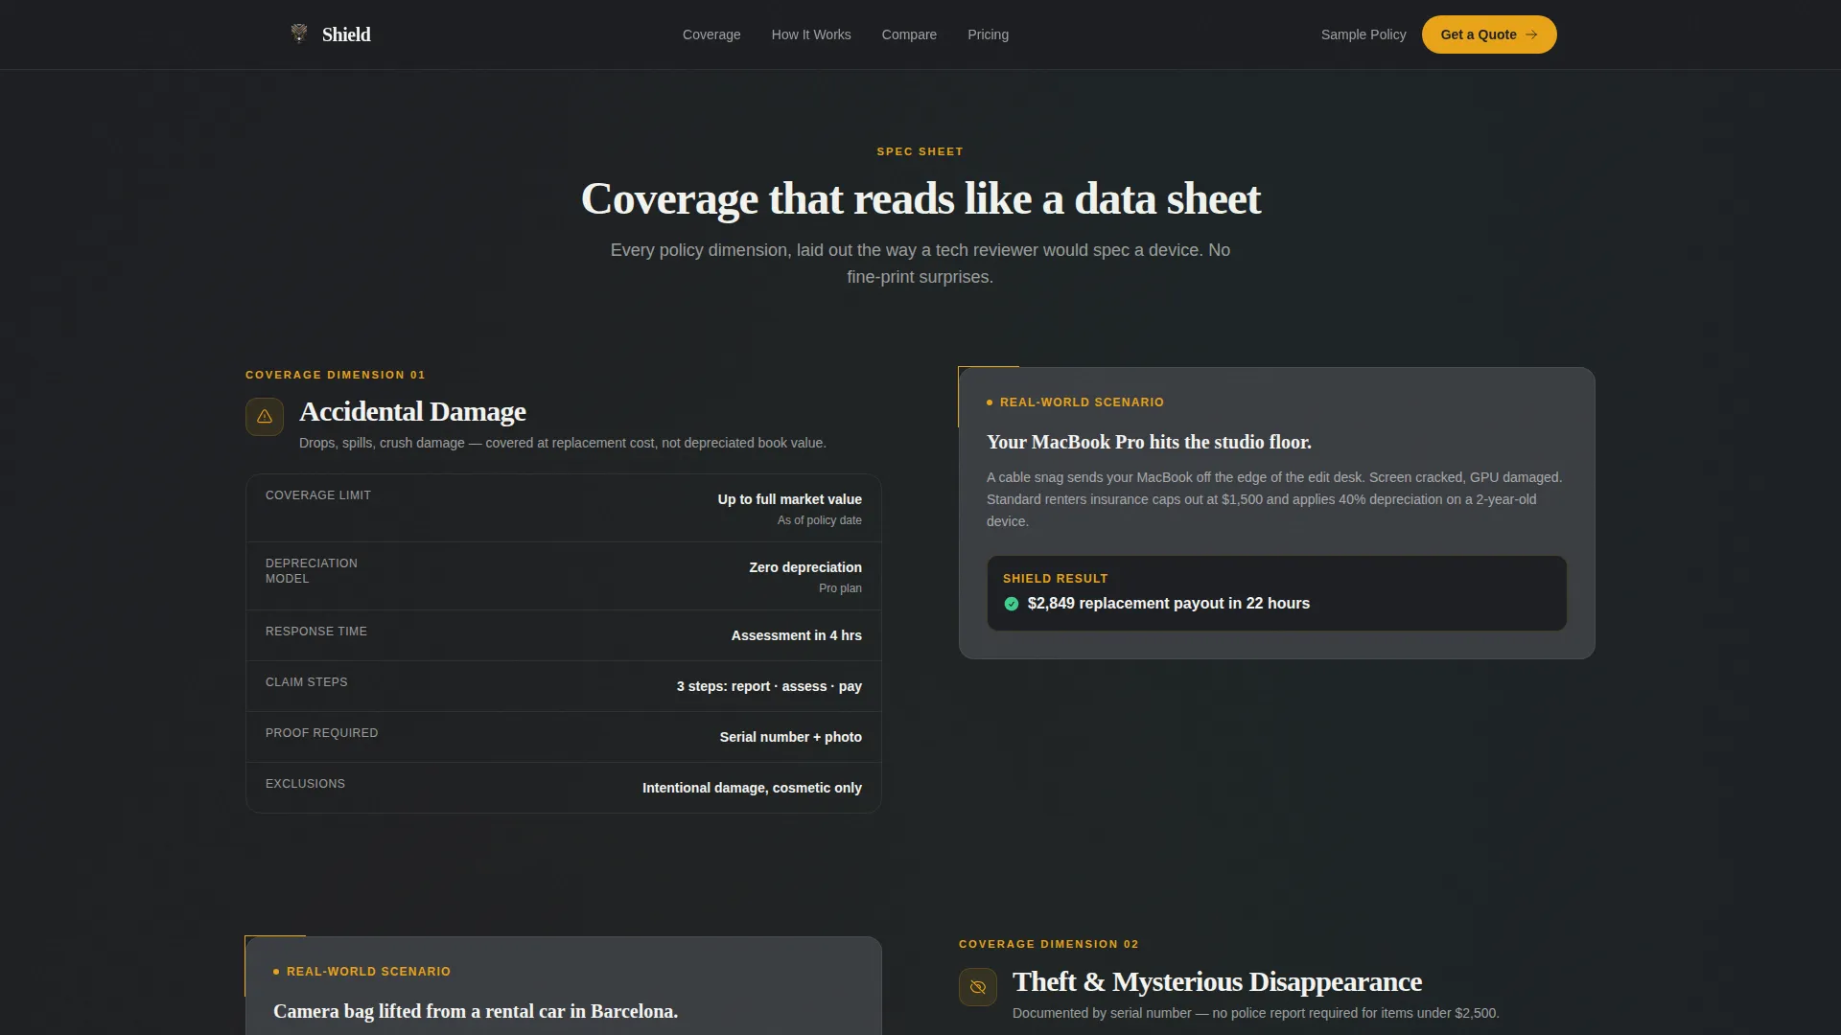The width and height of the screenshot is (1841, 1035).
Task: Click the Shield brand name
Action: click(346, 34)
